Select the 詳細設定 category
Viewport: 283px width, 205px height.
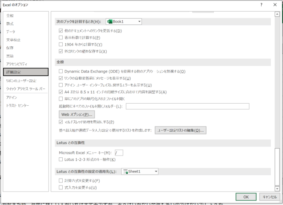[x=26, y=72]
